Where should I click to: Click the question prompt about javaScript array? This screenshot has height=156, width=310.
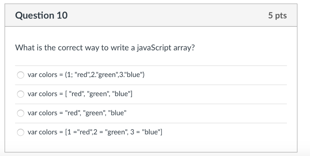click(105, 48)
